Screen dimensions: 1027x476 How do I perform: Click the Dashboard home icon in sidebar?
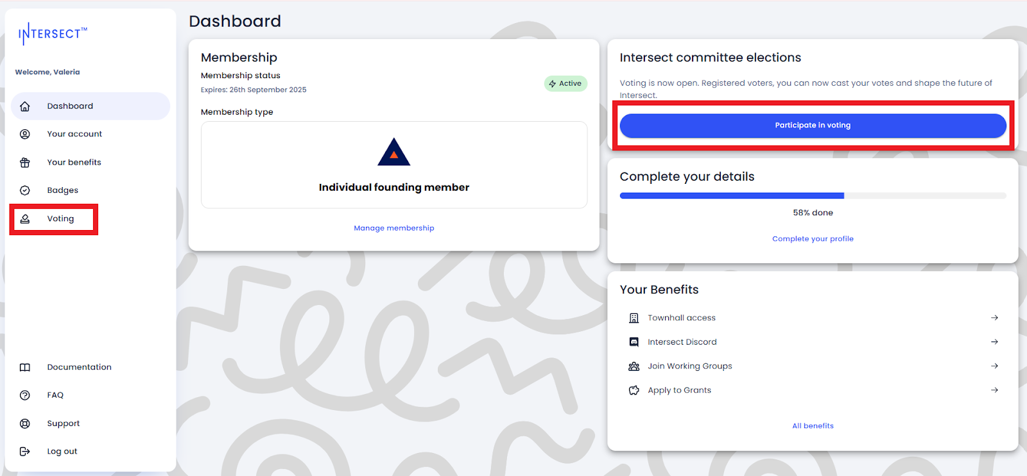tap(25, 106)
